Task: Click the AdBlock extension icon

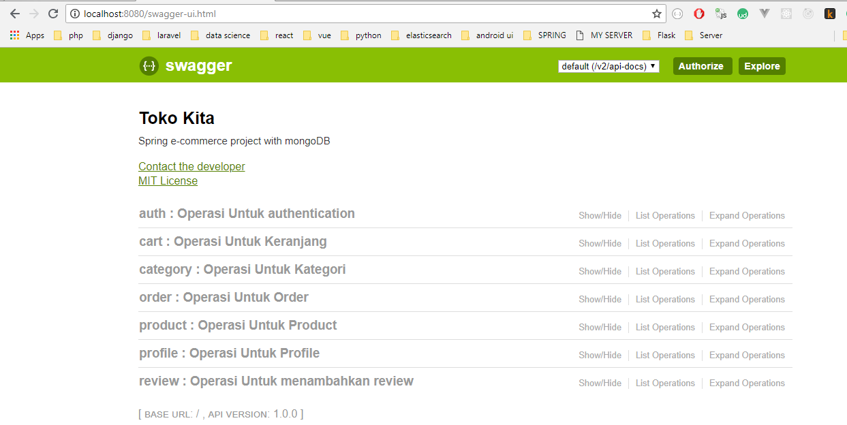Action: pos(698,13)
